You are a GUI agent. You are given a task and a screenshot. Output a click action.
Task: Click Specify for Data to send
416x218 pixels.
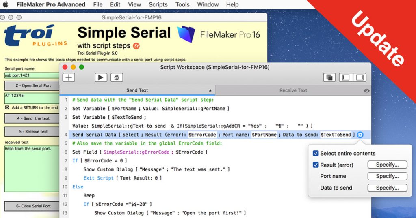pyautogui.click(x=387, y=188)
